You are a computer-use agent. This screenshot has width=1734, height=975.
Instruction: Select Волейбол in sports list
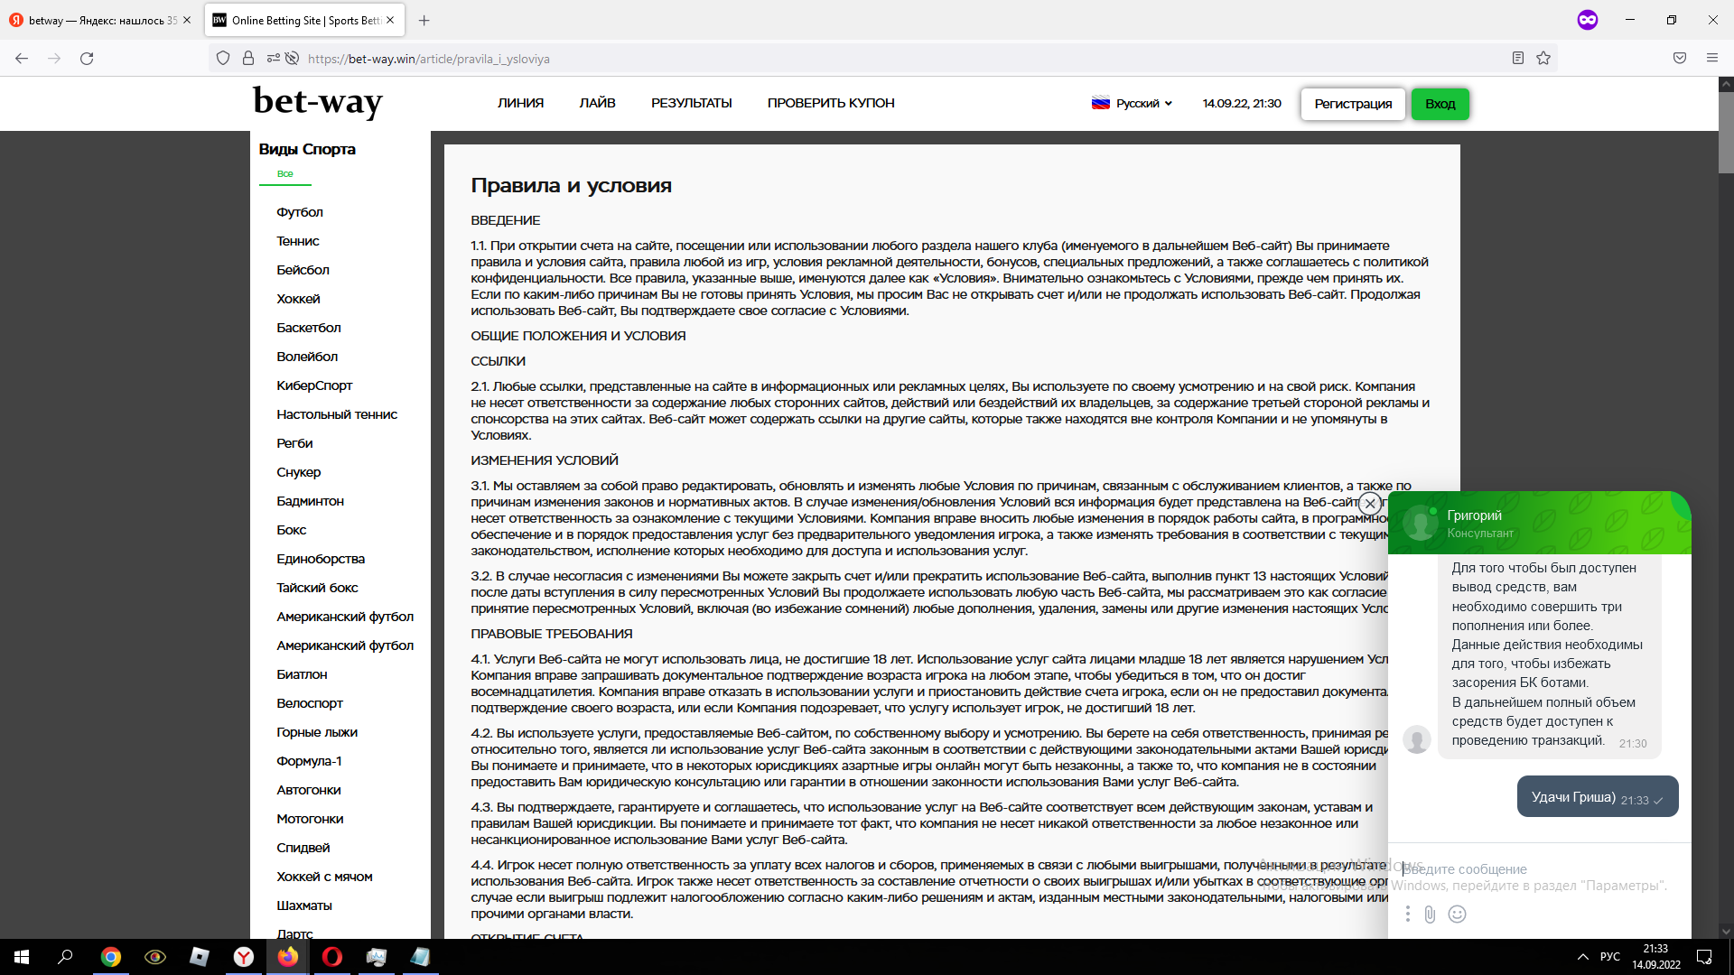307,357
